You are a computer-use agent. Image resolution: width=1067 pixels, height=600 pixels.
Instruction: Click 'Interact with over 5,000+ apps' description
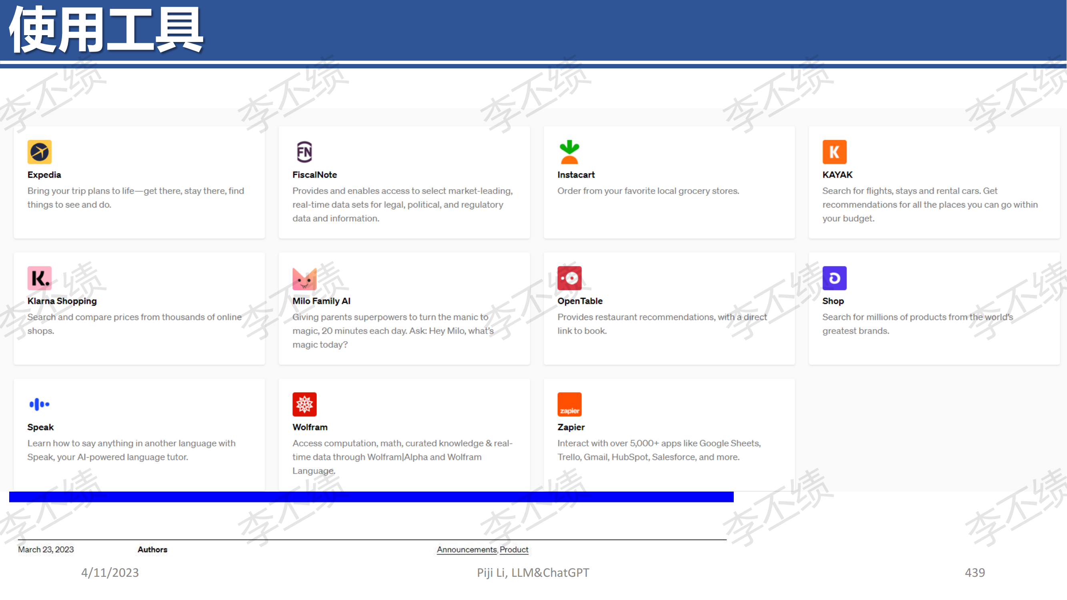tap(659, 450)
